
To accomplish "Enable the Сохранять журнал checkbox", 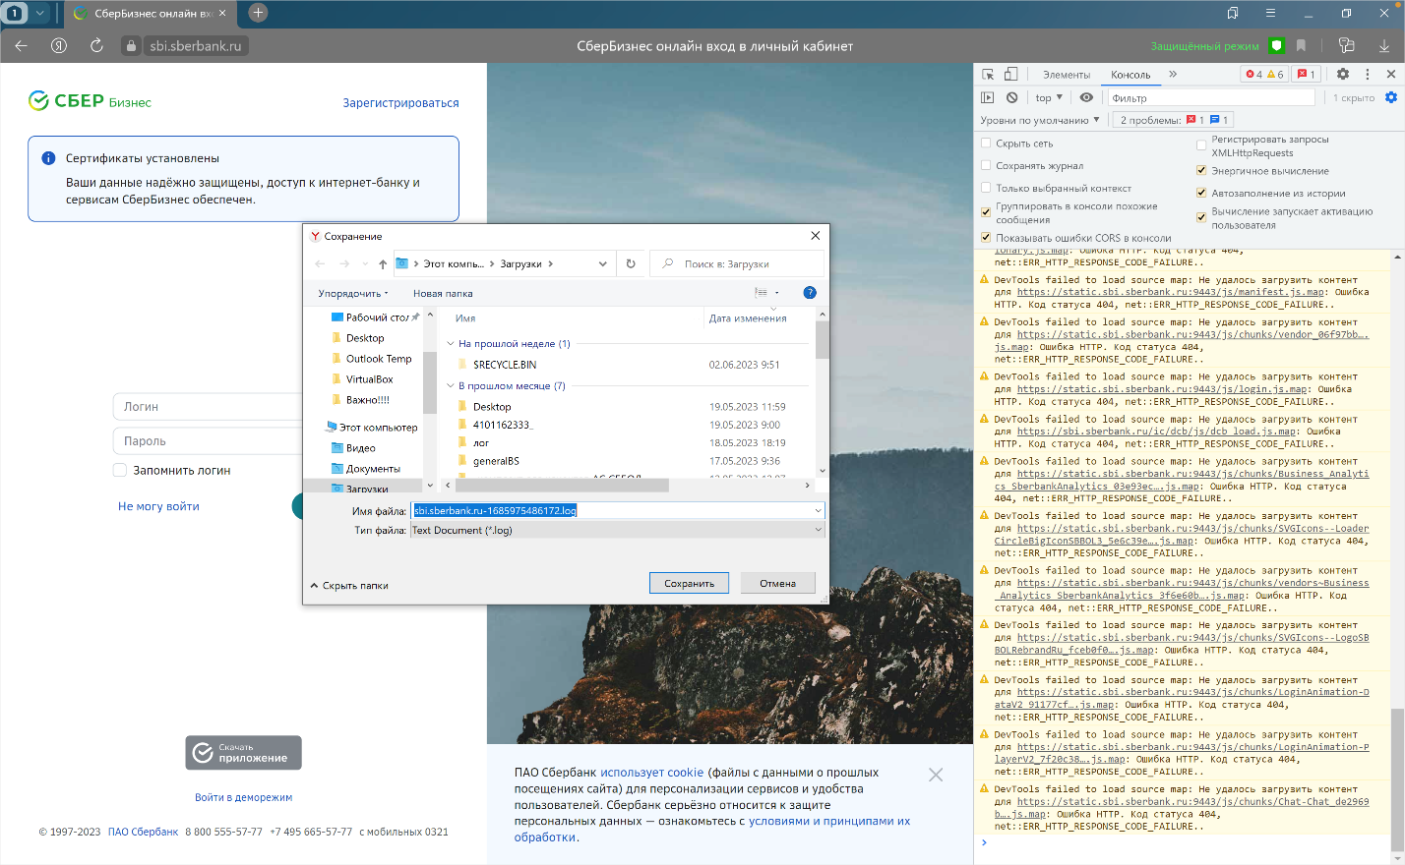I will pyautogui.click(x=986, y=165).
